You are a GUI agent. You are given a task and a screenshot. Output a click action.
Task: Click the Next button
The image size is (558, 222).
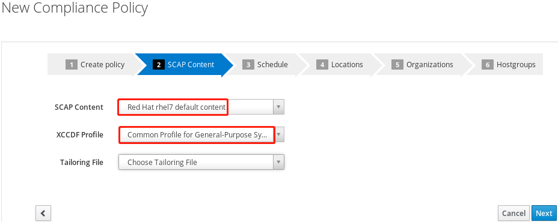(x=544, y=213)
